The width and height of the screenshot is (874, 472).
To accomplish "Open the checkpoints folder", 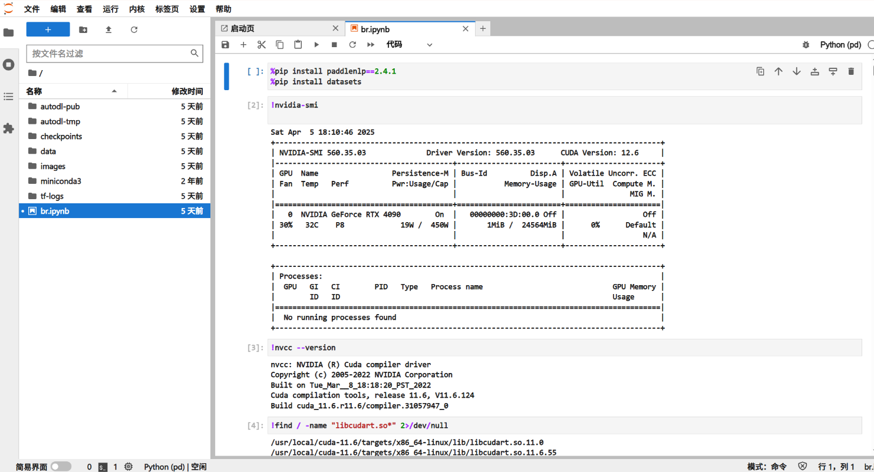I will click(x=114, y=136).
